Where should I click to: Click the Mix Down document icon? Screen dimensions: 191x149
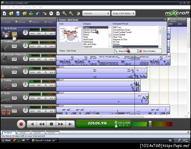58,13
